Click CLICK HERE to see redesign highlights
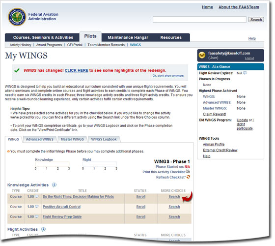The width and height of the screenshot is (275, 246). click(x=77, y=70)
